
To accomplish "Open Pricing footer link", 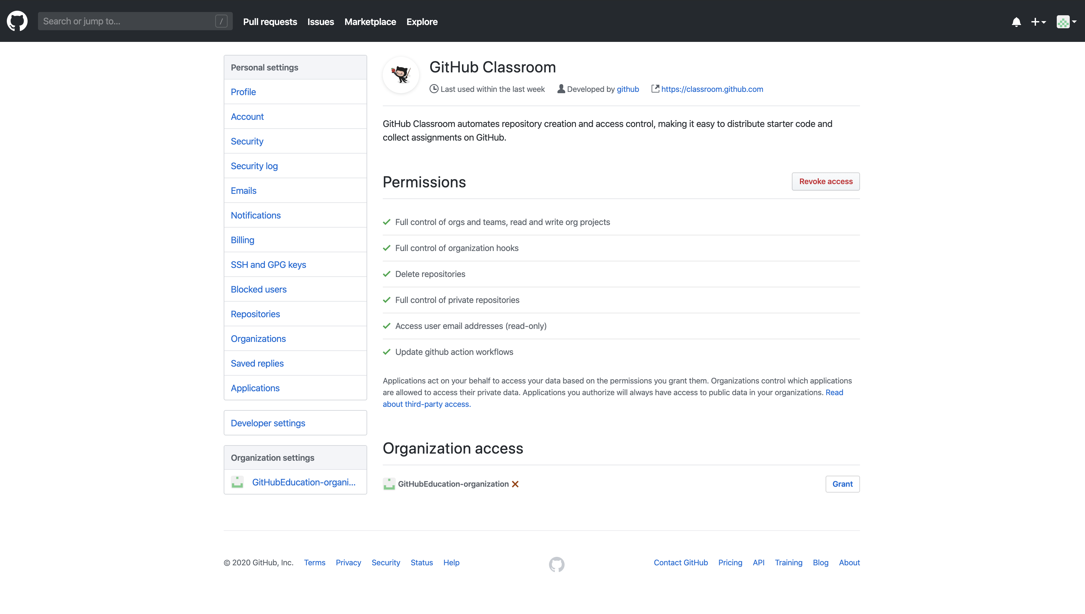I will [x=730, y=563].
